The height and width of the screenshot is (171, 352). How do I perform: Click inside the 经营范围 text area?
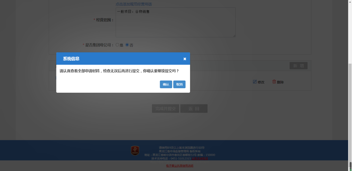tap(176, 22)
